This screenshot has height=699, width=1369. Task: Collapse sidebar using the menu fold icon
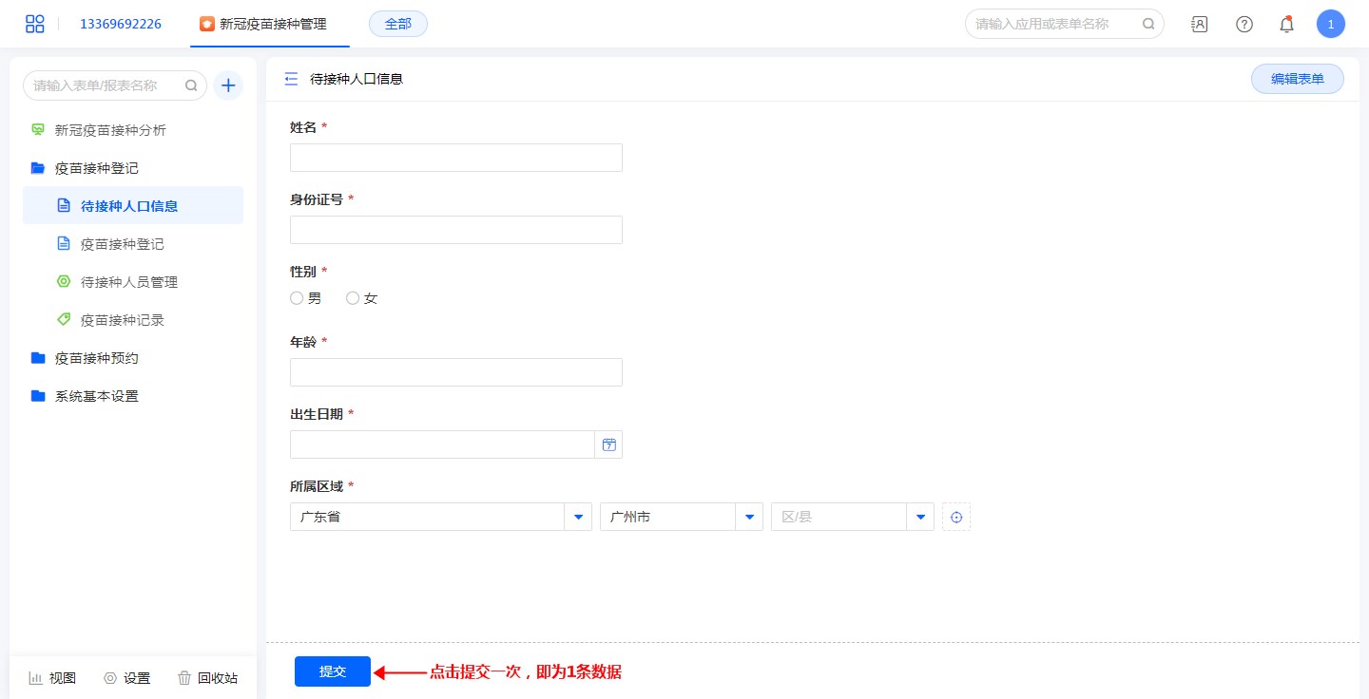(291, 79)
